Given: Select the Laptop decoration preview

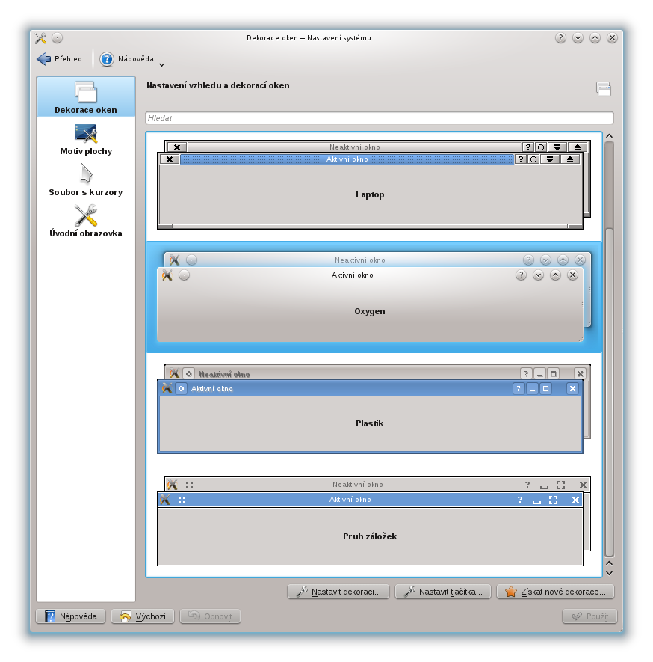Looking at the screenshot, I should coord(374,186).
